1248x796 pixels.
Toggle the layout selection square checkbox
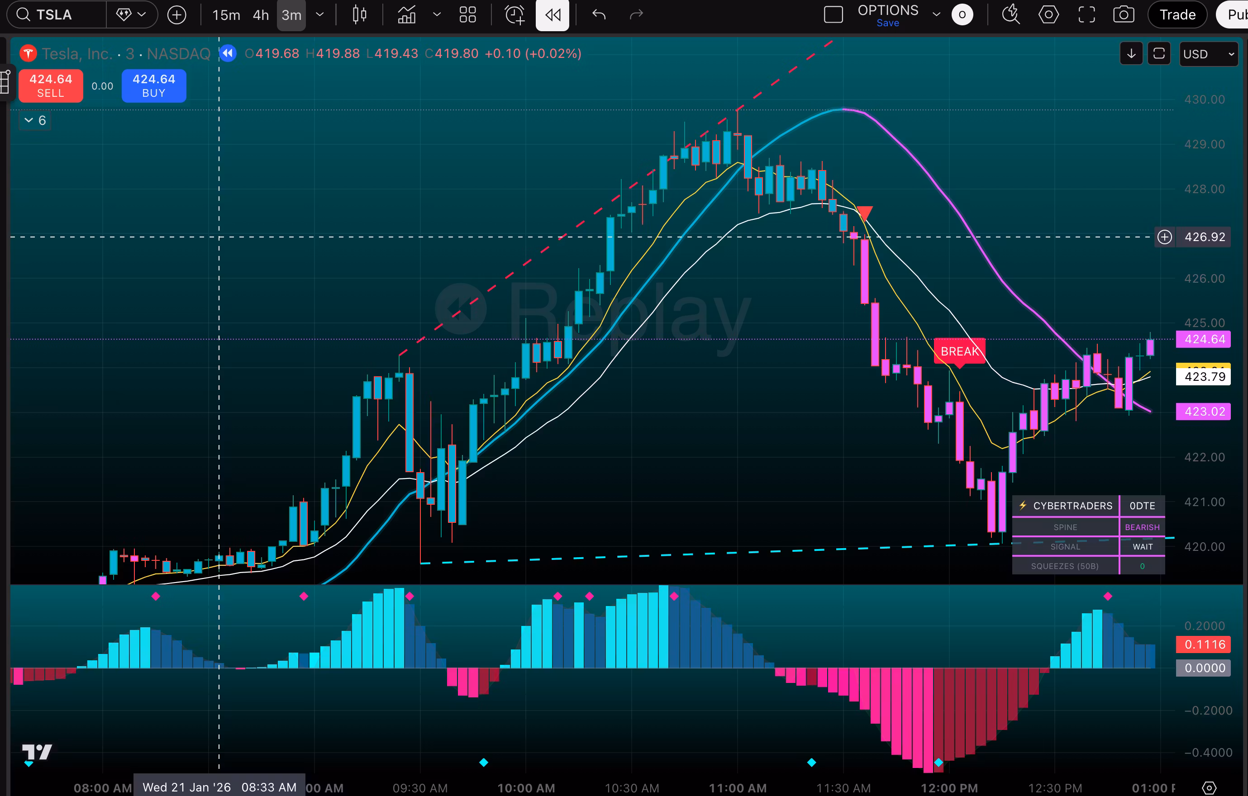coord(833,14)
